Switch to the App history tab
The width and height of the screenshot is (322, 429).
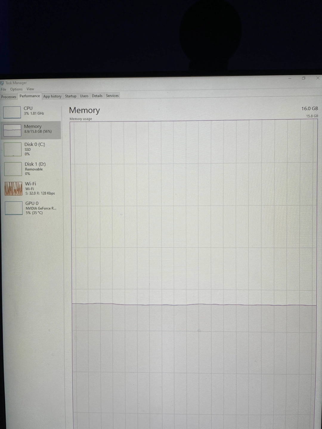(x=52, y=96)
